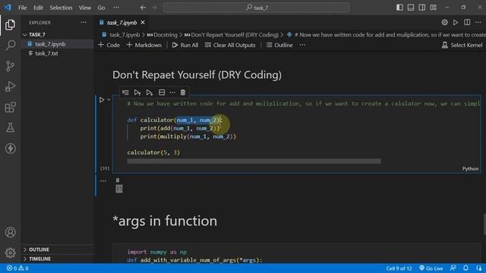Screen dimensions: 486x273
Task: Click the run icon in editor title bar
Action: (456, 22)
